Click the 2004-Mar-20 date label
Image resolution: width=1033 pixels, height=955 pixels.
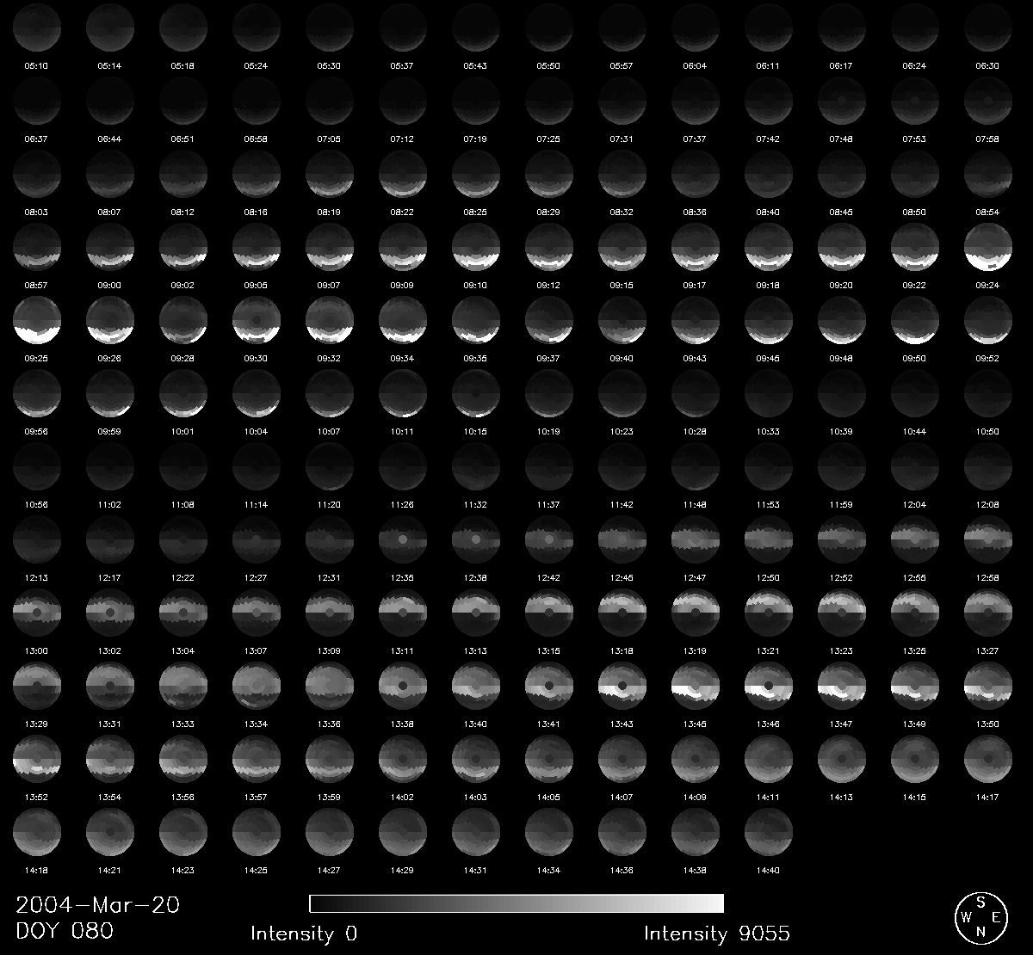click(98, 904)
